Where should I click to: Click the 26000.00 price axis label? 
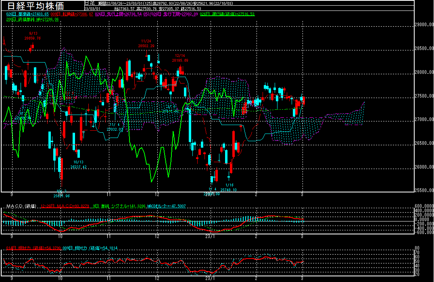tap(424, 167)
